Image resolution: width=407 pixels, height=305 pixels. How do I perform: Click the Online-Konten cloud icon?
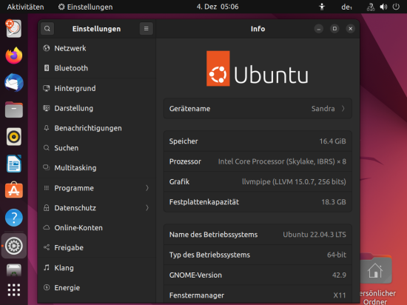47,228
